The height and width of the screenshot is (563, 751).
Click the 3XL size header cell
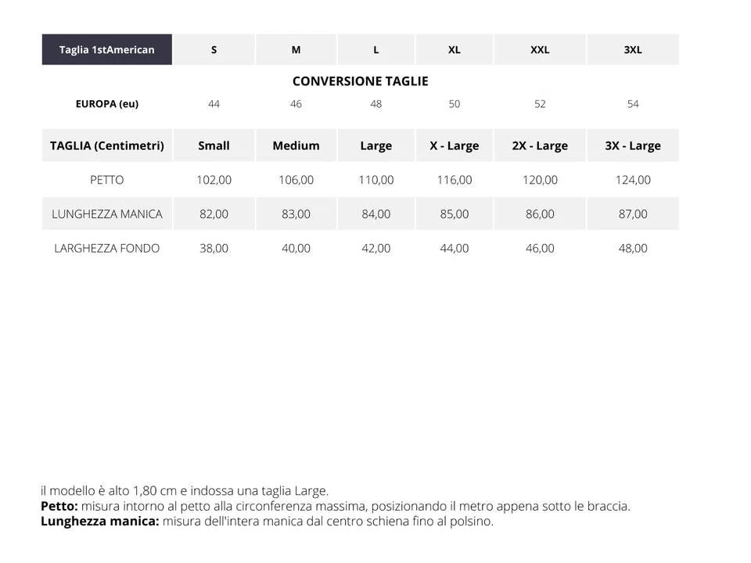tap(633, 49)
